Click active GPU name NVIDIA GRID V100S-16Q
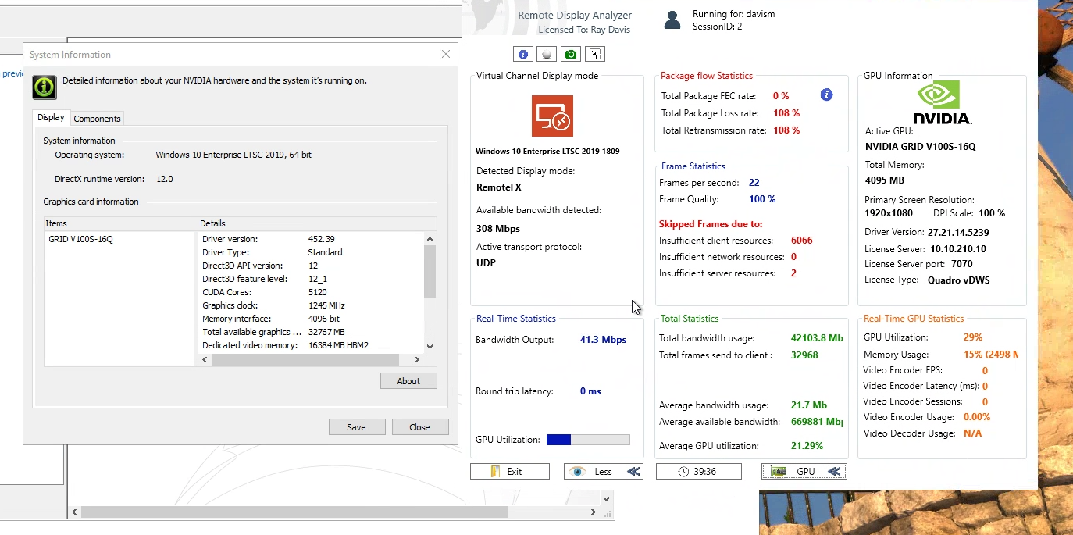Image resolution: width=1073 pixels, height=535 pixels. 920,147
